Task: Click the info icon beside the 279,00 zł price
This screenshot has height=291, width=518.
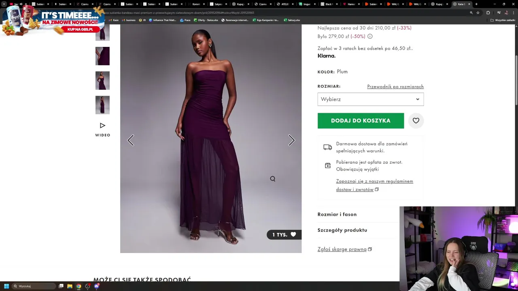Action: pyautogui.click(x=370, y=36)
